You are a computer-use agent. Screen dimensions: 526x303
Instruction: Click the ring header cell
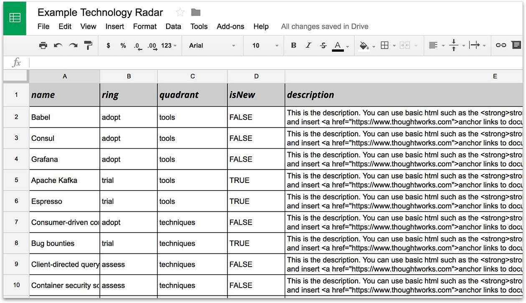click(129, 95)
